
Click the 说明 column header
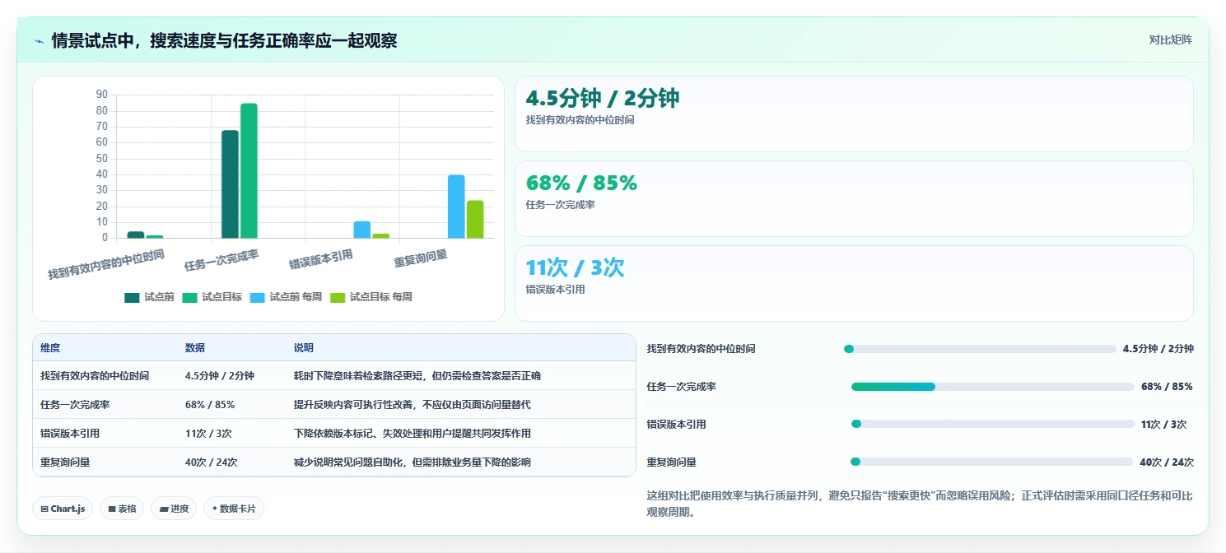pos(304,348)
